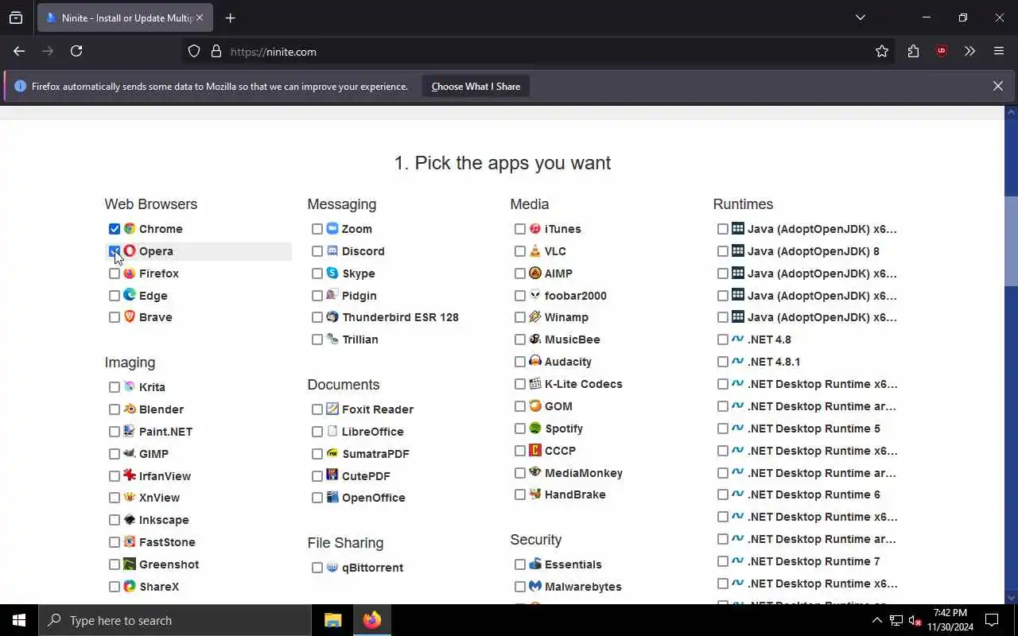The width and height of the screenshot is (1018, 636).
Task: Click the Firefox icon on the taskbar
Action: tap(372, 620)
